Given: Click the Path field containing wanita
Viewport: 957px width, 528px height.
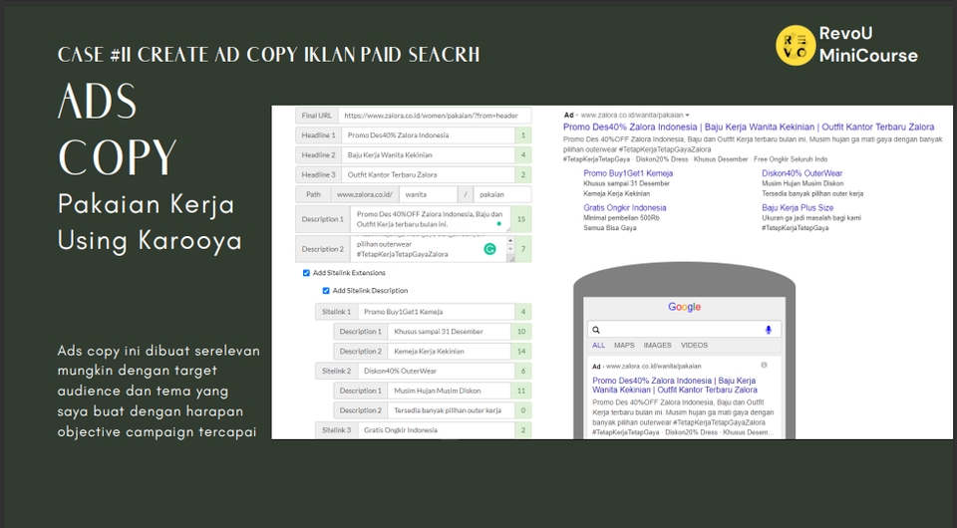Looking at the screenshot, I should [x=428, y=194].
